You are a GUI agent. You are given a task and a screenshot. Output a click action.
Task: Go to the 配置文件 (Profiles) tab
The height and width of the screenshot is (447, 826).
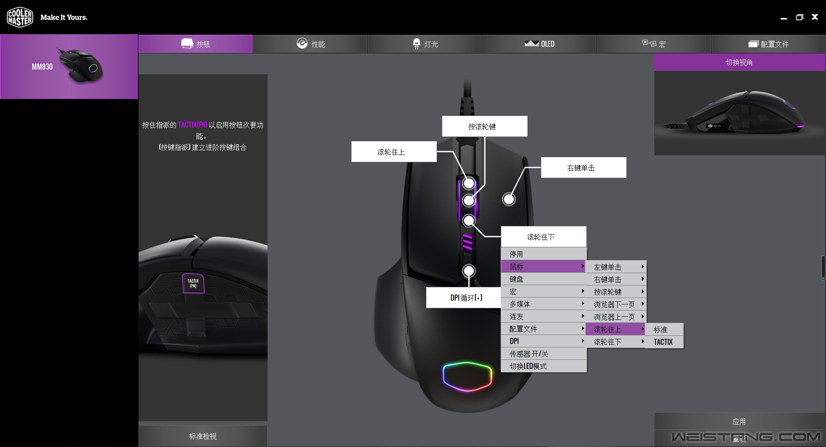pos(768,44)
